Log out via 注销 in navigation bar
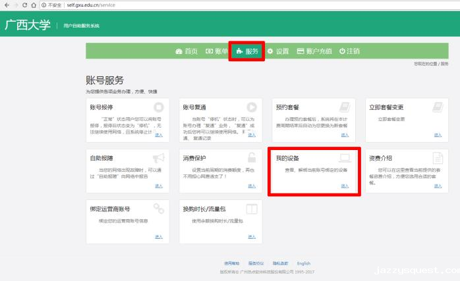The width and height of the screenshot is (460, 281). [x=349, y=51]
